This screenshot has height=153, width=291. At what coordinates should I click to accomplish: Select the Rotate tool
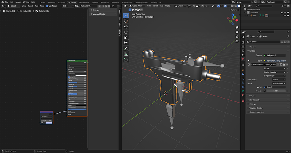click(126, 32)
